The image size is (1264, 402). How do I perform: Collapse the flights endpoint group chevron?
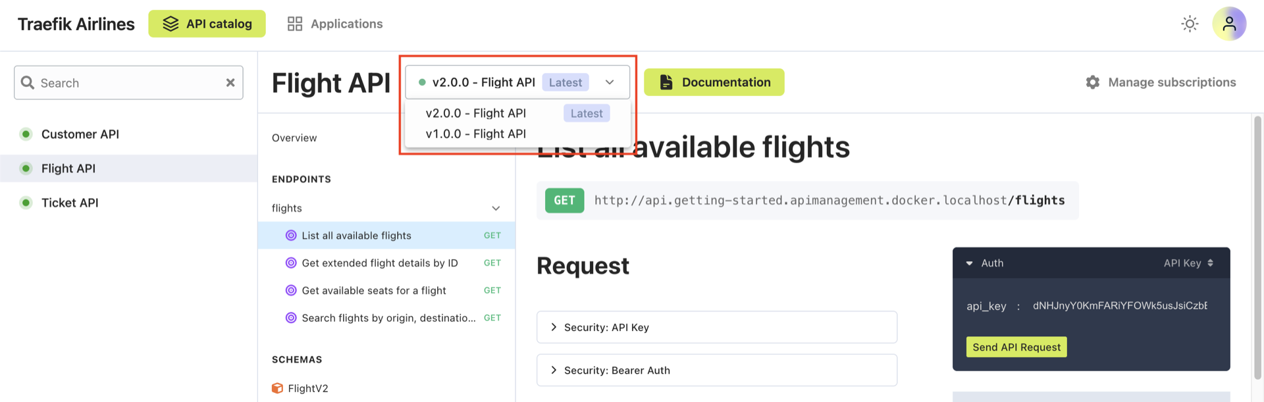point(496,208)
